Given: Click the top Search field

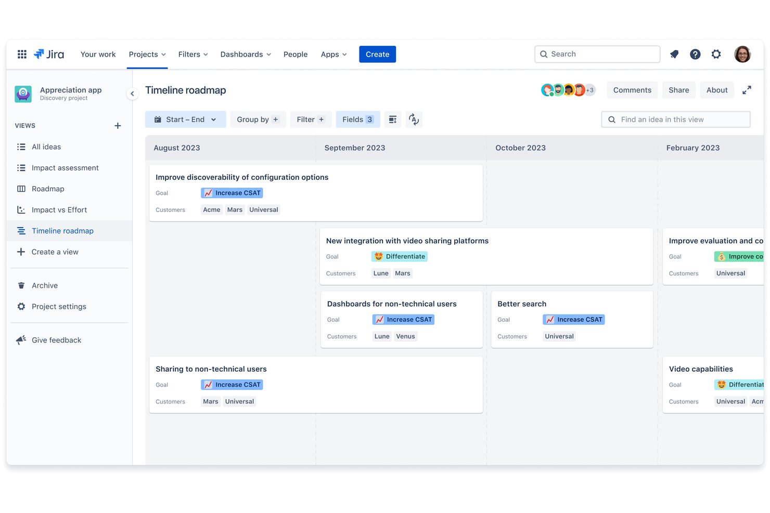Looking at the screenshot, I should point(597,54).
